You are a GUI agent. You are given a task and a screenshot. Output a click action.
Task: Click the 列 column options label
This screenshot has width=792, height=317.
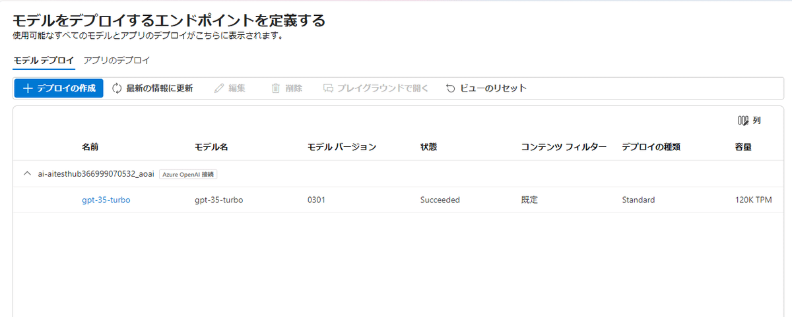point(757,121)
